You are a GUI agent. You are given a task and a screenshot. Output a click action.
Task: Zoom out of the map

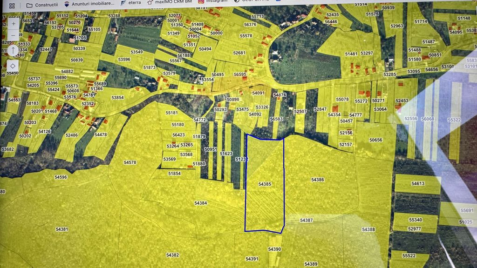[13, 35]
